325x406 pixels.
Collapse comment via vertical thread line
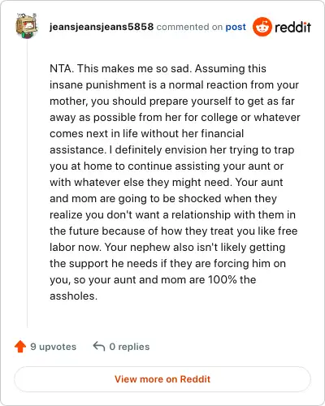(x=27, y=184)
